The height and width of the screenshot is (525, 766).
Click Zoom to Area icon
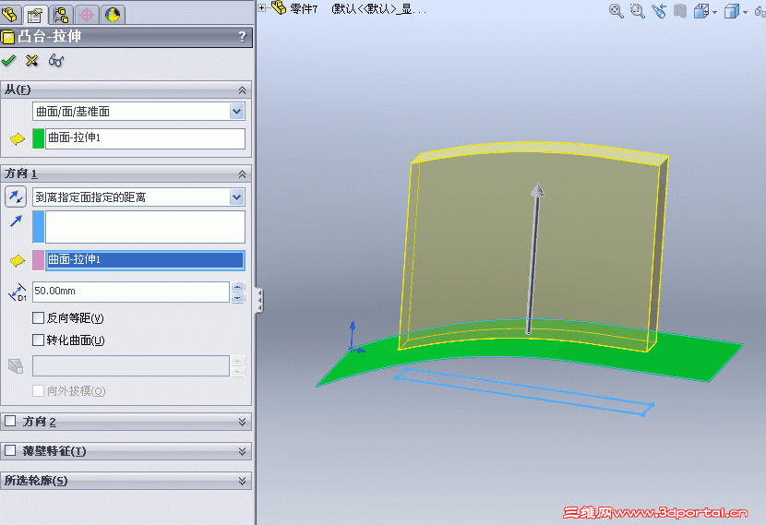coord(637,11)
